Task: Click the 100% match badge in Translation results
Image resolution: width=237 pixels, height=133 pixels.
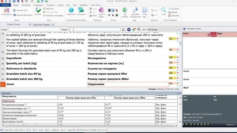Action: (x=214, y=34)
